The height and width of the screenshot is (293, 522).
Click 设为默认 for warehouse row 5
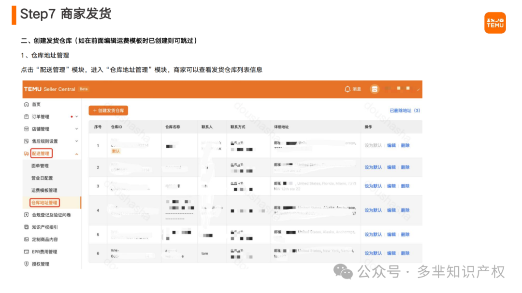point(373,235)
